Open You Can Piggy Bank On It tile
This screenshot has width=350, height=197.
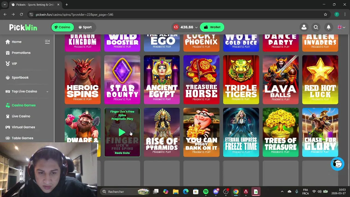point(202,132)
